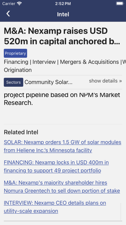Click the vertical scrollbar indicator
This screenshot has width=126, height=225.
(121, 211)
